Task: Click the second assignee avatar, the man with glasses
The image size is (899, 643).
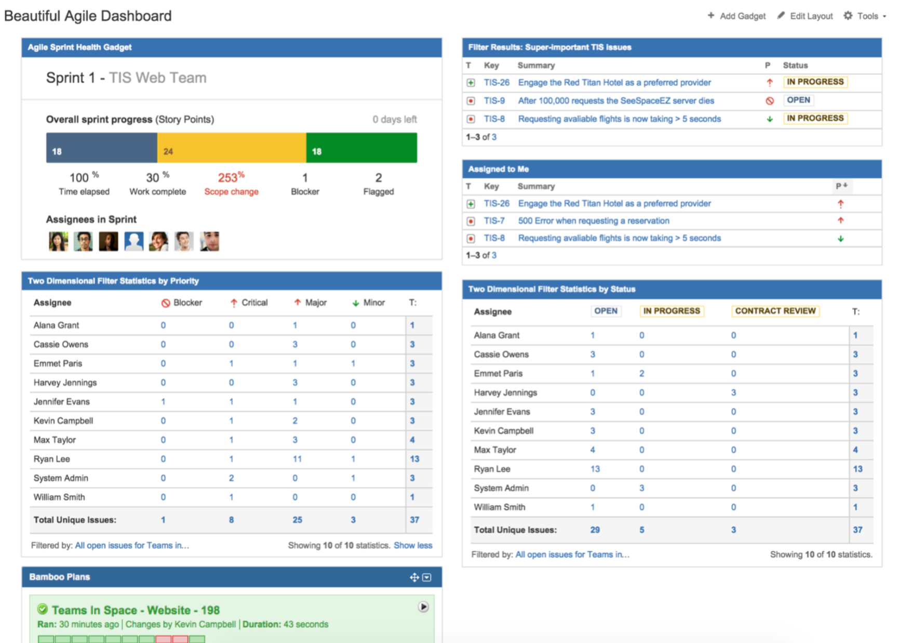Action: (x=83, y=241)
